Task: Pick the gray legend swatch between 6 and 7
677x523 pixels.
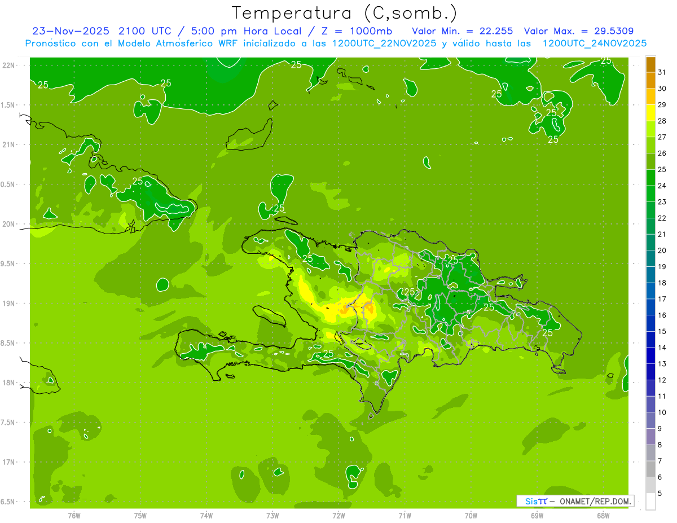Action: [650, 469]
